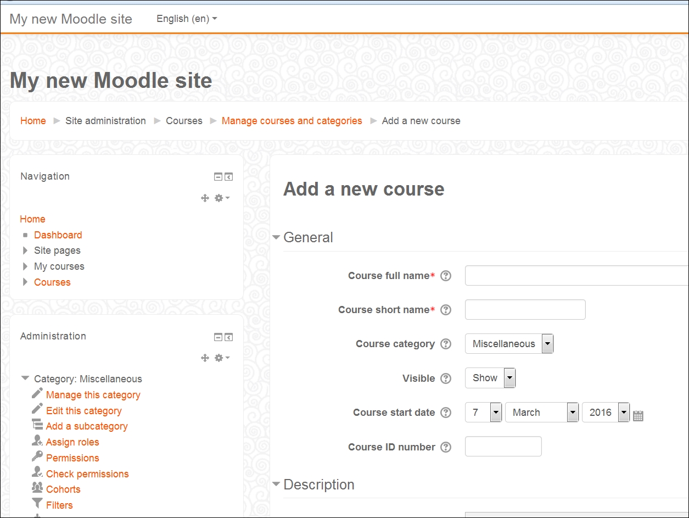Open help icon beside Visible
689x518 pixels.
[x=446, y=378]
